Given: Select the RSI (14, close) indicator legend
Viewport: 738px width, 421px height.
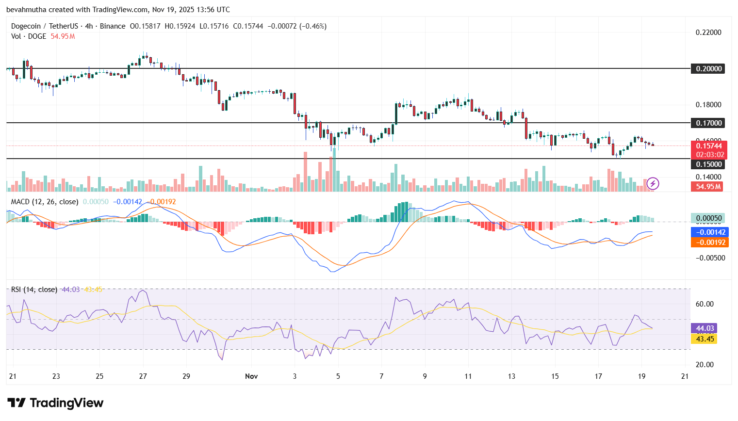Looking at the screenshot, I should pyautogui.click(x=34, y=289).
